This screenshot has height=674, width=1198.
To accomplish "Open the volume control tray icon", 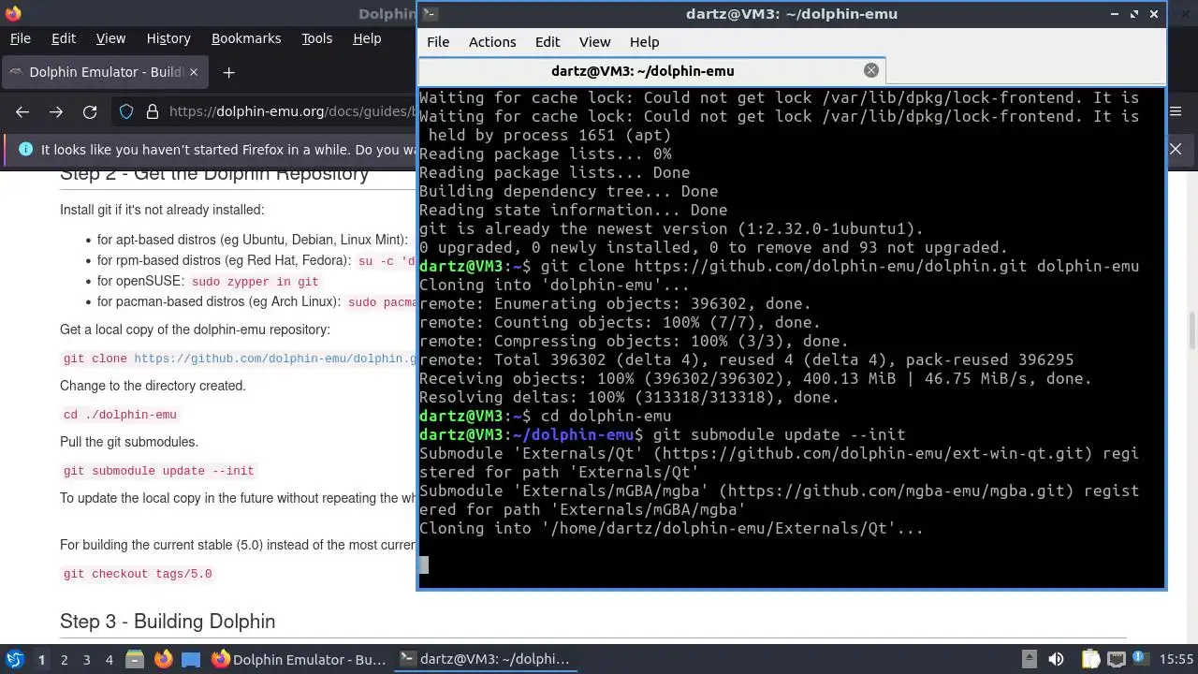I will pos(1056,659).
